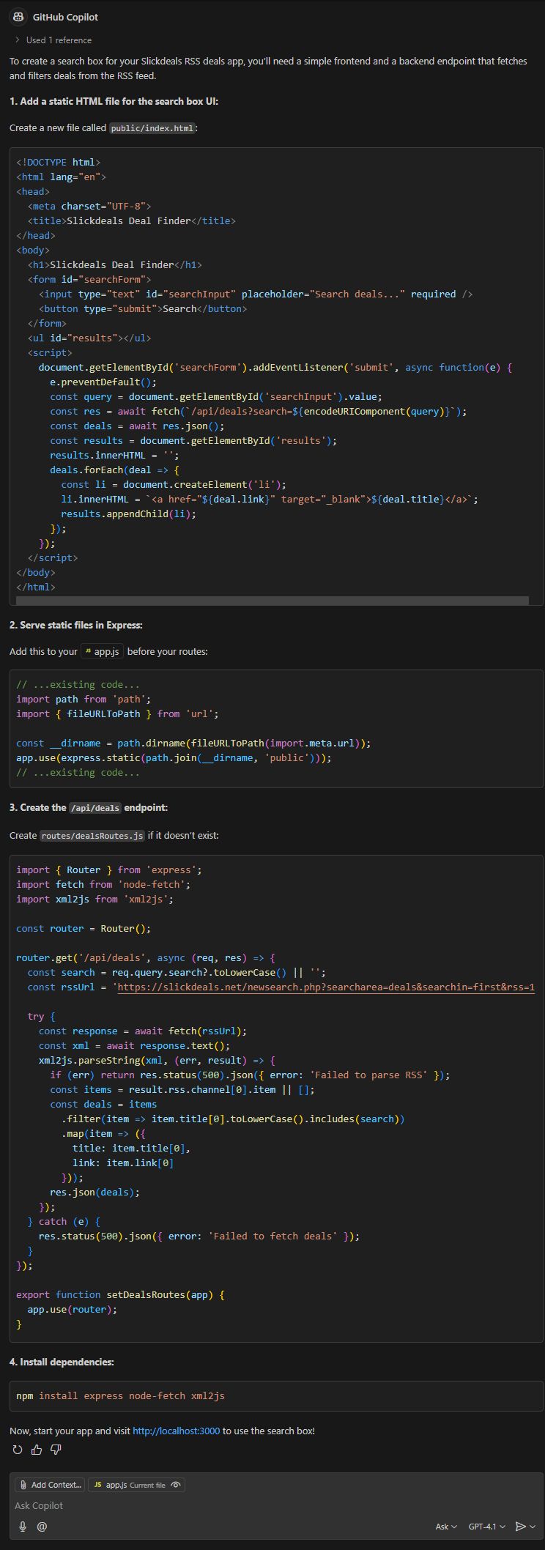Click the paperclip icon on Add Context
This screenshot has height=1550, width=545.
coord(23,1485)
